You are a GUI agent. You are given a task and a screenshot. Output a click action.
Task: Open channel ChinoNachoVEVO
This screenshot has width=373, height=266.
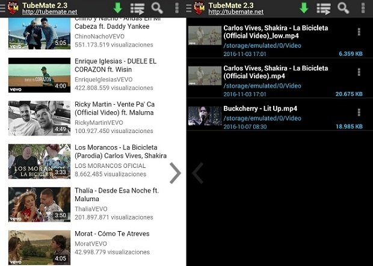pos(99,36)
